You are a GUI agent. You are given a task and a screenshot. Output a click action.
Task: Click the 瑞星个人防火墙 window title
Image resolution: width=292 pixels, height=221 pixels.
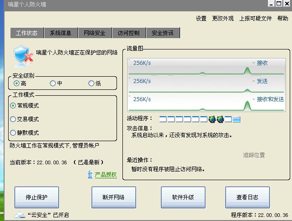coord(27,4)
